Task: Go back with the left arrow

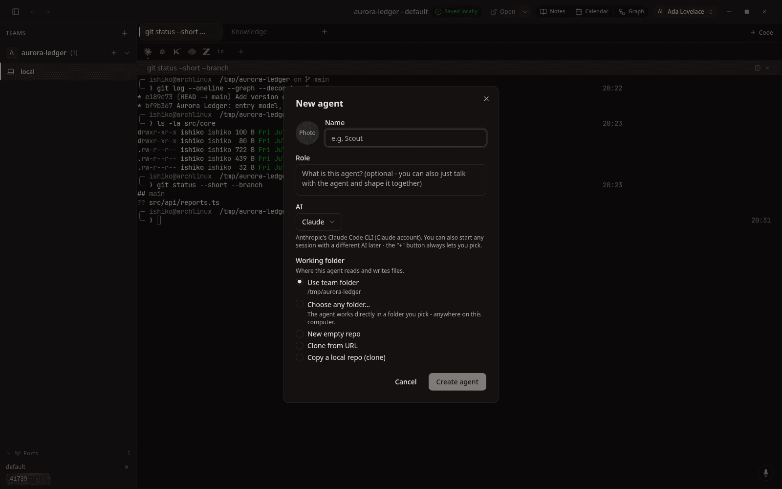Action: point(33,12)
